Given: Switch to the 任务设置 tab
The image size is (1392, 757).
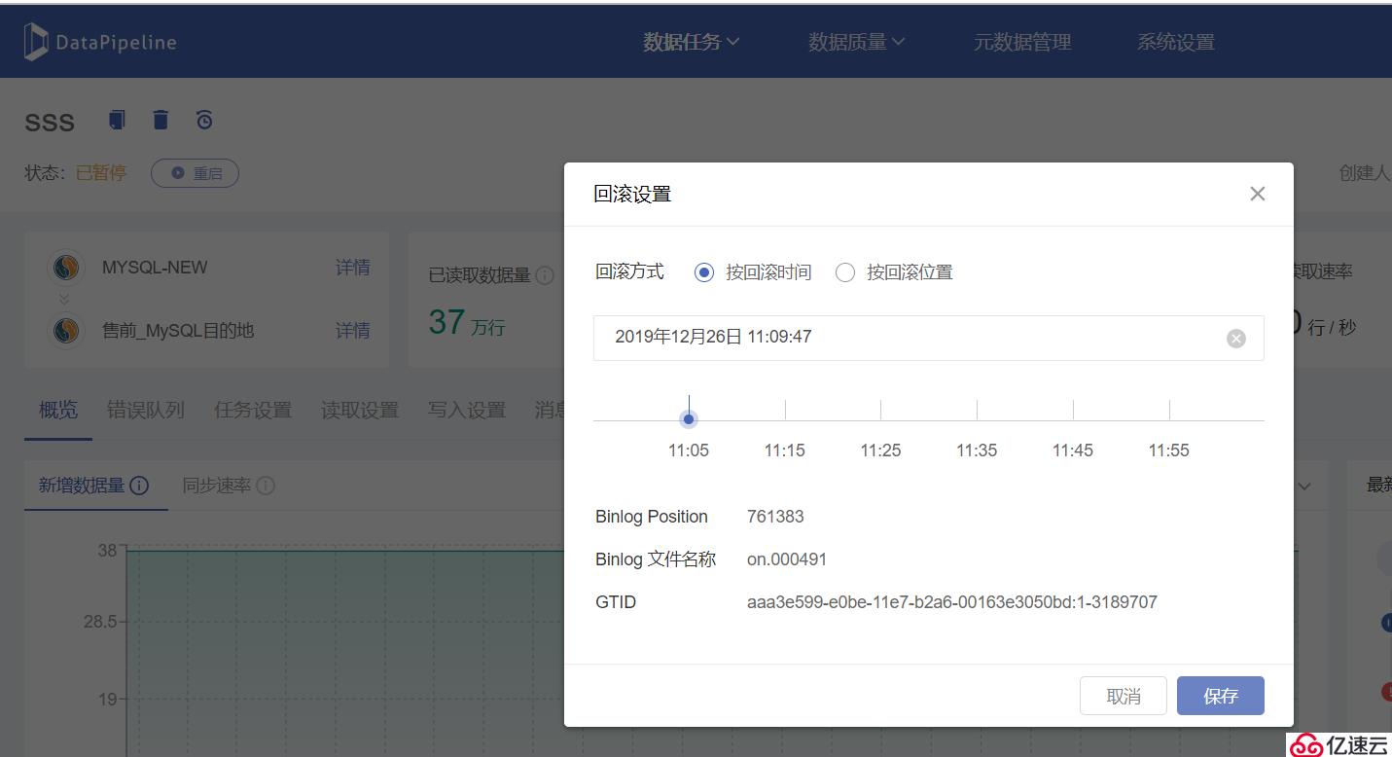Looking at the screenshot, I should click(253, 410).
